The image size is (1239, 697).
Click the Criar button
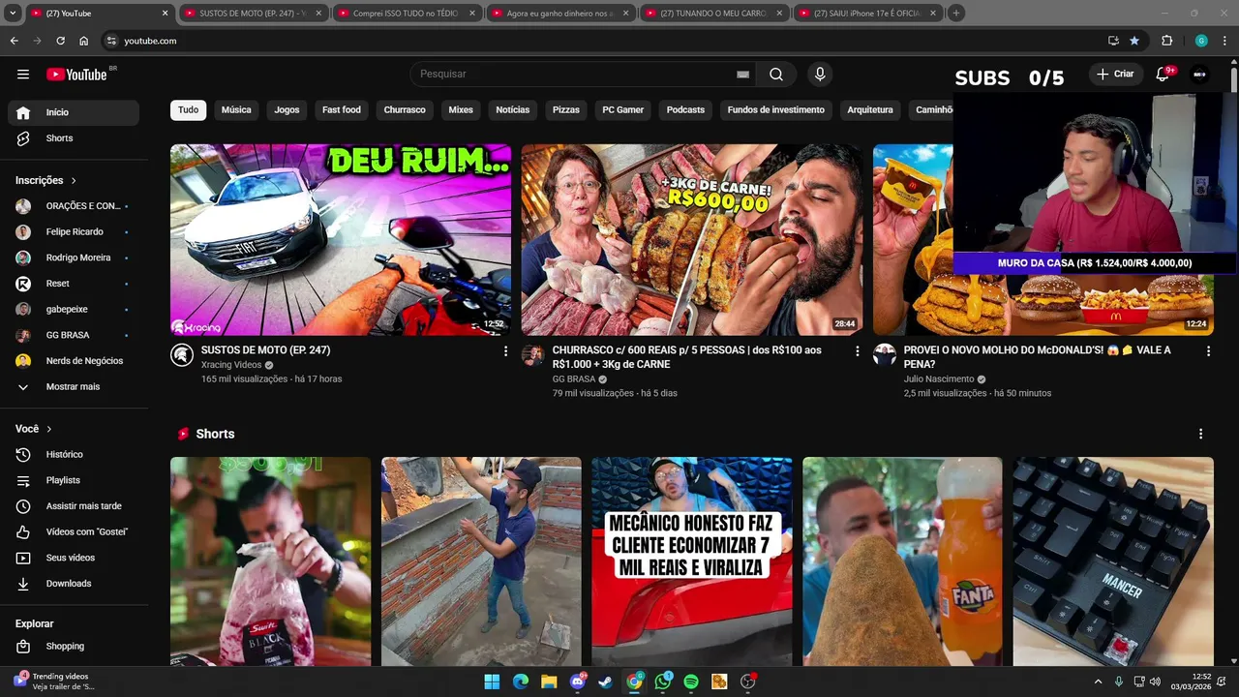[x=1115, y=75]
